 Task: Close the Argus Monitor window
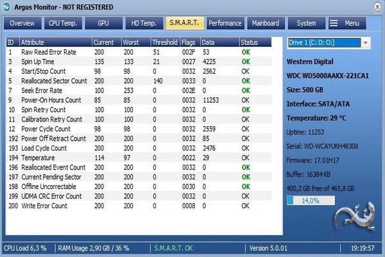pyautogui.click(x=376, y=6)
